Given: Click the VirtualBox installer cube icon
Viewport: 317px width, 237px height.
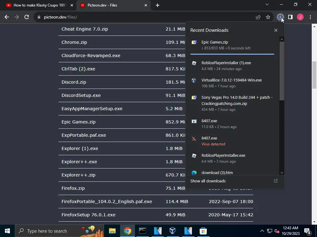Looking at the screenshot, I should point(194,81).
